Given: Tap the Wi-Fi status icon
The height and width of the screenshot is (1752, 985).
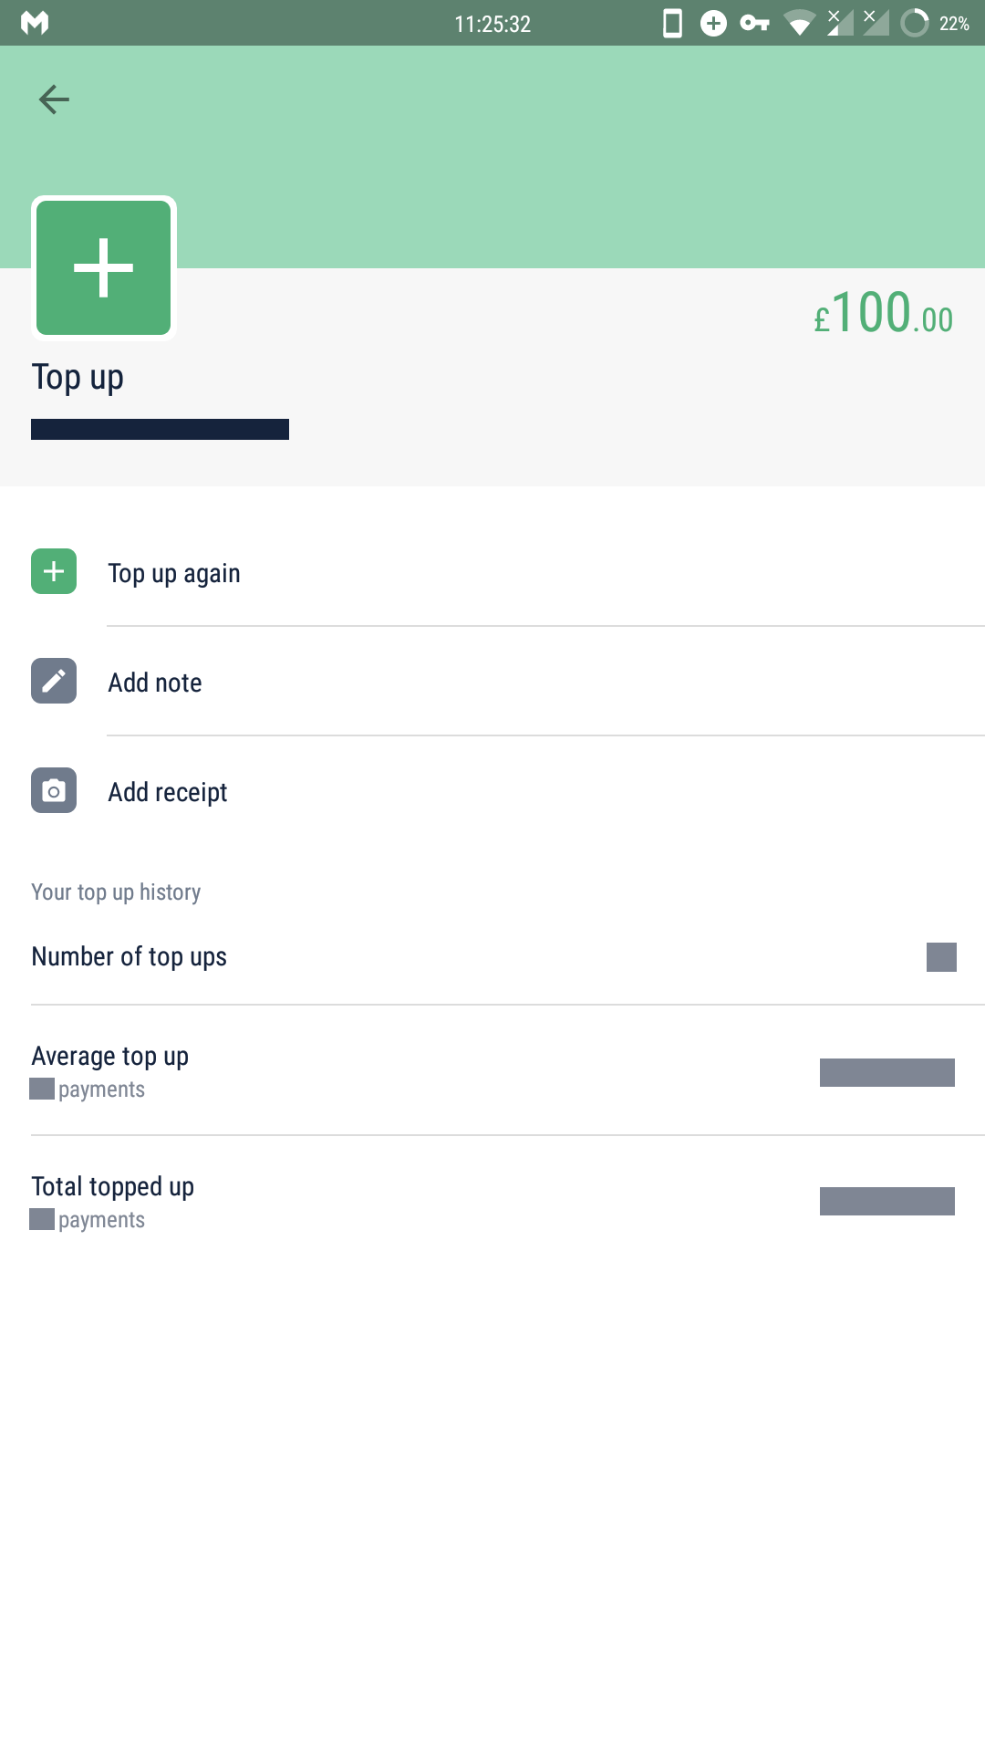Looking at the screenshot, I should tap(800, 23).
